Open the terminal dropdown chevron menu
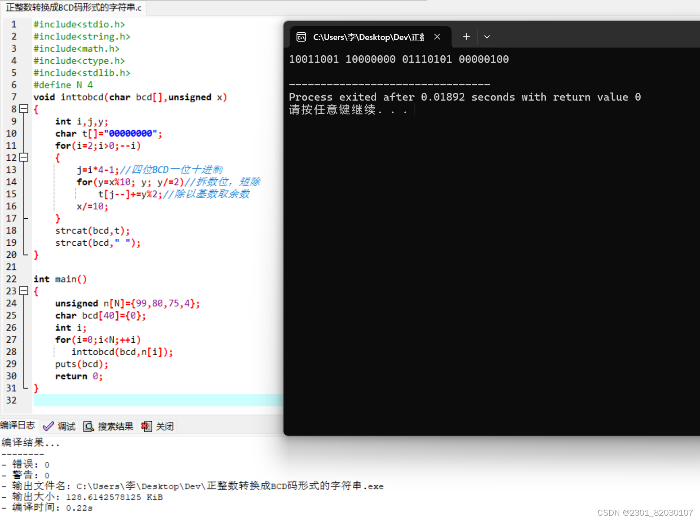700x521 pixels. pos(487,36)
